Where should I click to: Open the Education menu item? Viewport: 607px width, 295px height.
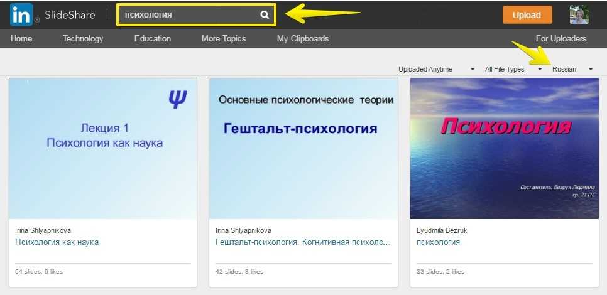[153, 38]
